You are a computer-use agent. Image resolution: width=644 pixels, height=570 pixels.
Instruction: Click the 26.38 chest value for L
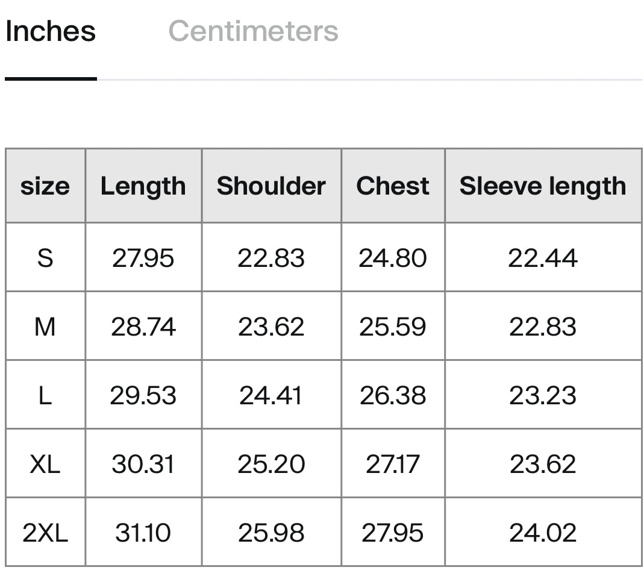tap(393, 395)
